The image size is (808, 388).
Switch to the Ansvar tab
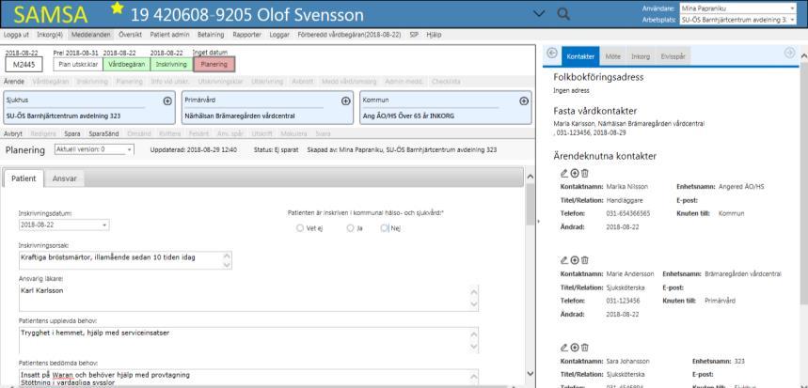(64, 178)
